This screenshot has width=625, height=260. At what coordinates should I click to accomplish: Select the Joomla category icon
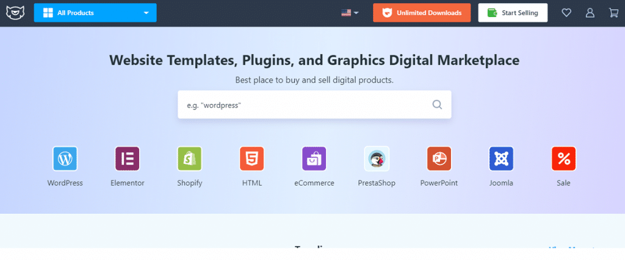click(502, 159)
